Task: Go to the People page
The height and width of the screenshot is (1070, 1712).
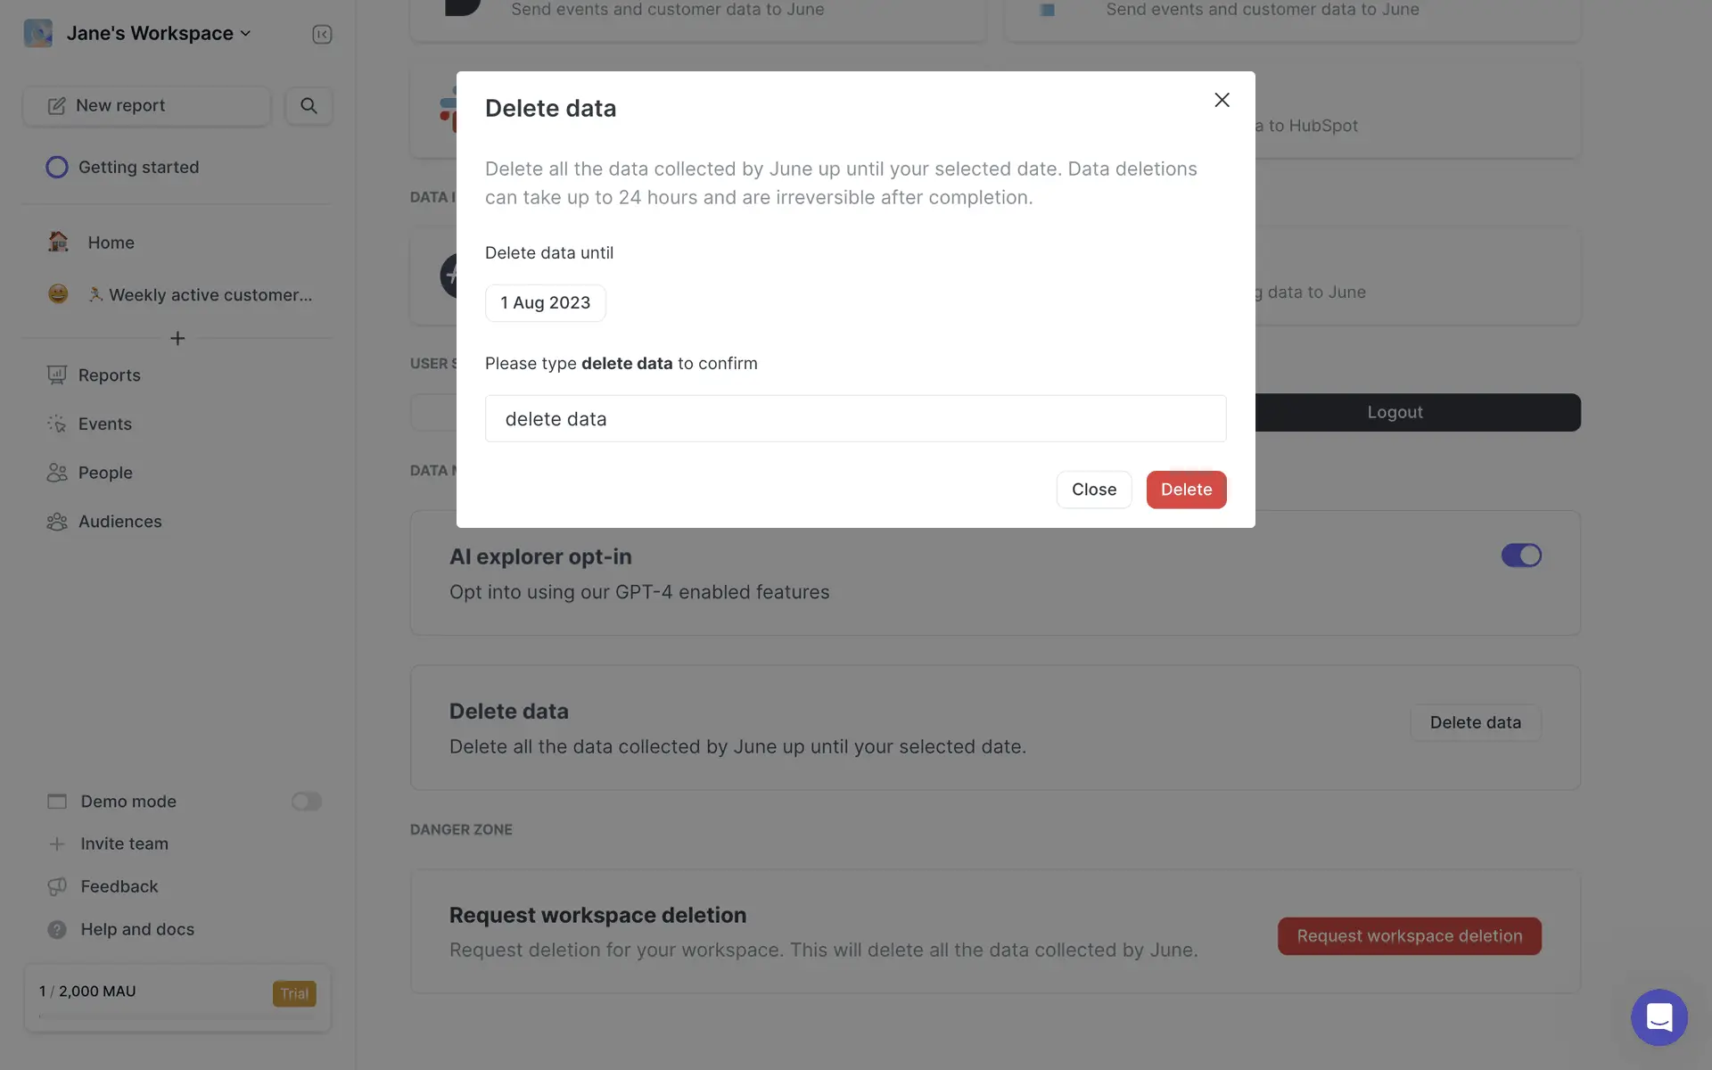Action: (105, 473)
